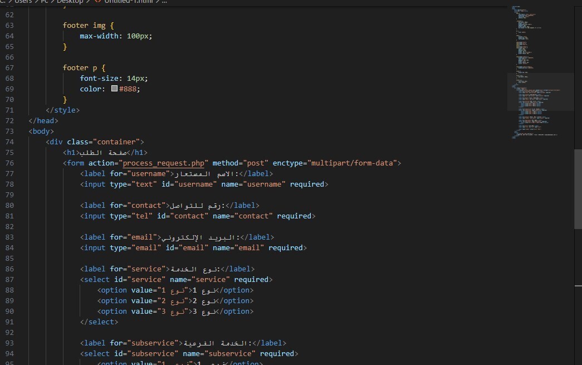Select the C: breadcrumb entry
Image resolution: width=582 pixels, height=365 pixels.
coord(3,2)
